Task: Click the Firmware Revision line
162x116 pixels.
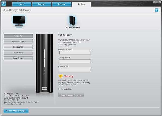Action: click(x=13, y=104)
